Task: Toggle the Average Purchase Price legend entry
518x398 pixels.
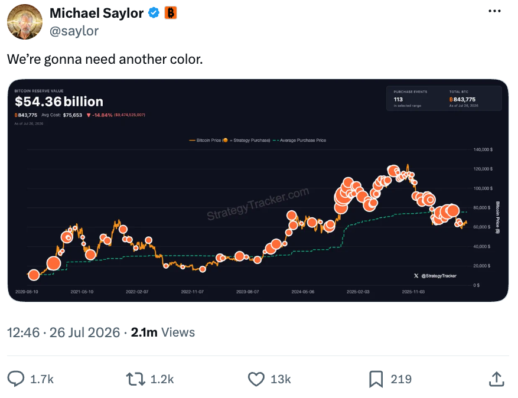Action: coord(299,141)
